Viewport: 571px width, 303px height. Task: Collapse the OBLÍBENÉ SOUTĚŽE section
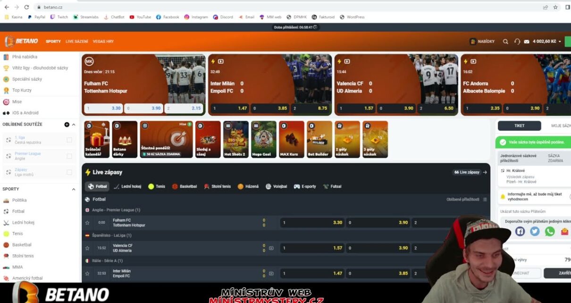point(74,125)
